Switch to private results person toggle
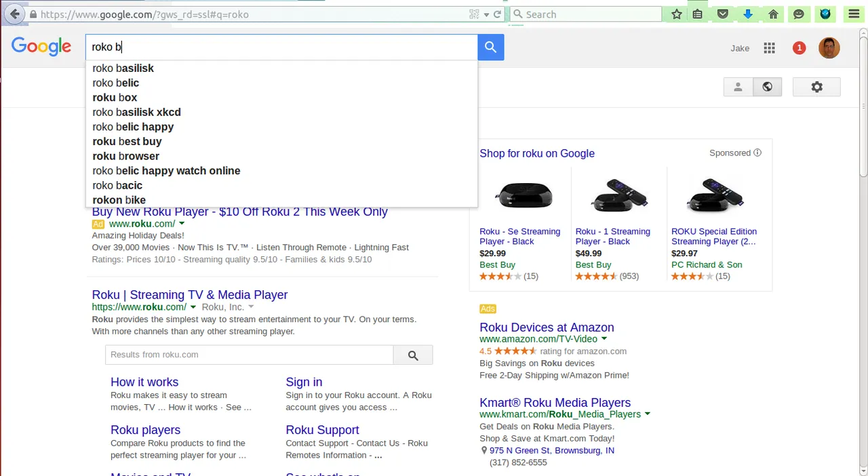Viewport: 868px width, 476px height. (x=738, y=87)
